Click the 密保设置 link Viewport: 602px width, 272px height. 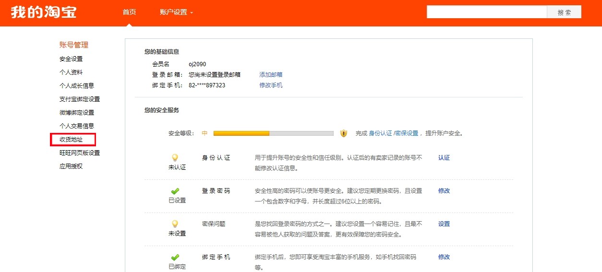(407, 133)
